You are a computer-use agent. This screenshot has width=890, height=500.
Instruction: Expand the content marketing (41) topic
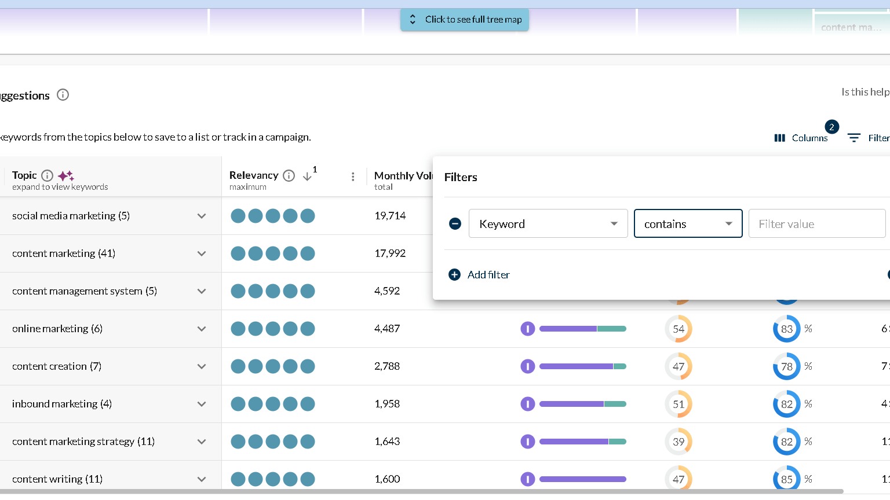point(202,253)
